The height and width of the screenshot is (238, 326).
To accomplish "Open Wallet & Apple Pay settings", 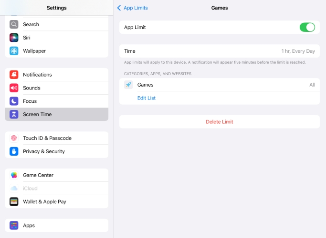I will pyautogui.click(x=56, y=202).
